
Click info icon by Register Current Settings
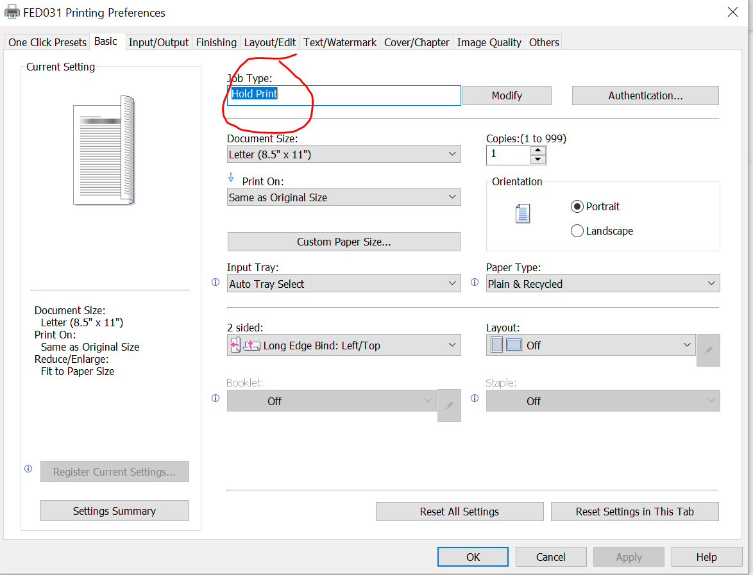point(28,469)
